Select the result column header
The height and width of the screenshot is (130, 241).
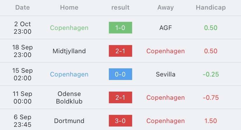(120, 7)
